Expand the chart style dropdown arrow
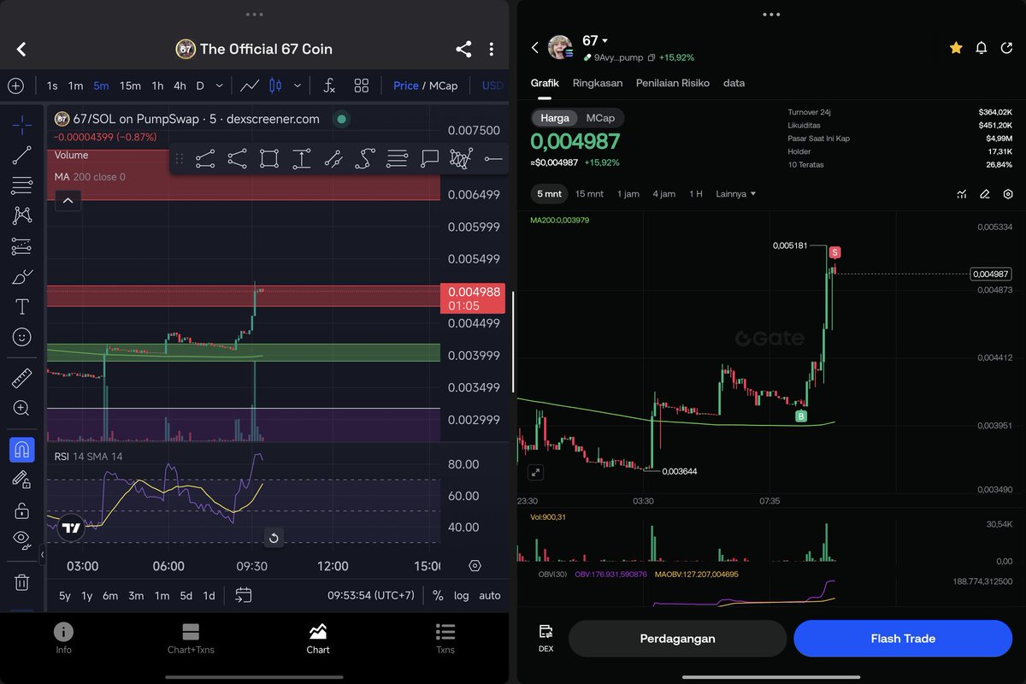 [x=297, y=85]
